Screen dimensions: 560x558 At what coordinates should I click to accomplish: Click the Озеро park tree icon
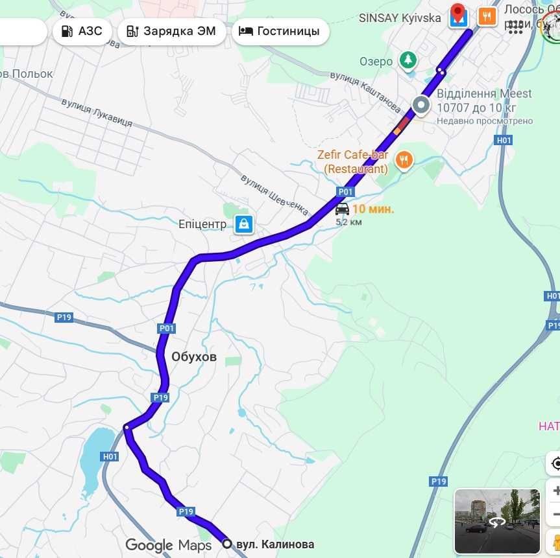[x=408, y=60]
